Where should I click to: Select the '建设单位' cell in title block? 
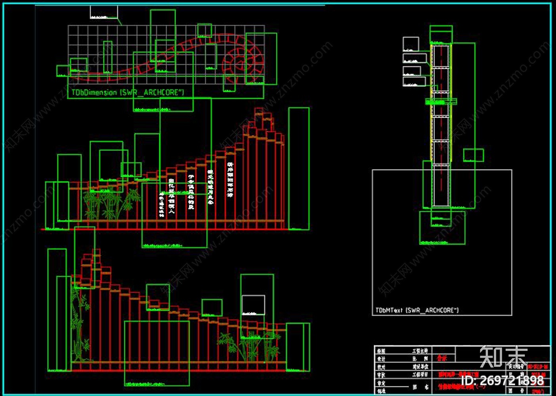pyautogui.click(x=420, y=367)
